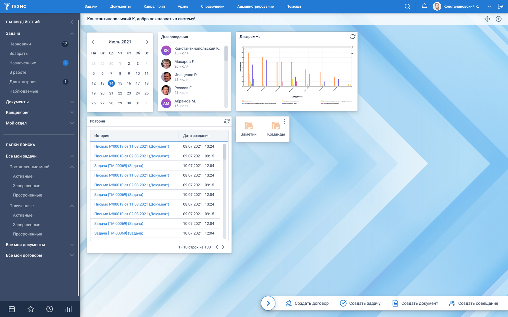The height and width of the screenshot is (317, 508).
Task: Click the logout icon at top right
Action: (500, 6)
